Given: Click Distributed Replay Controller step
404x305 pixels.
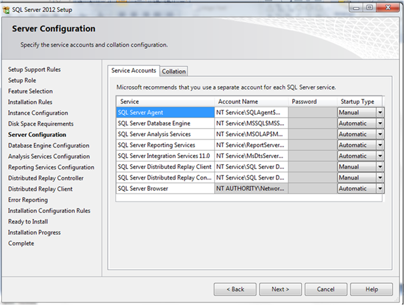Looking at the screenshot, I should click(x=46, y=178).
